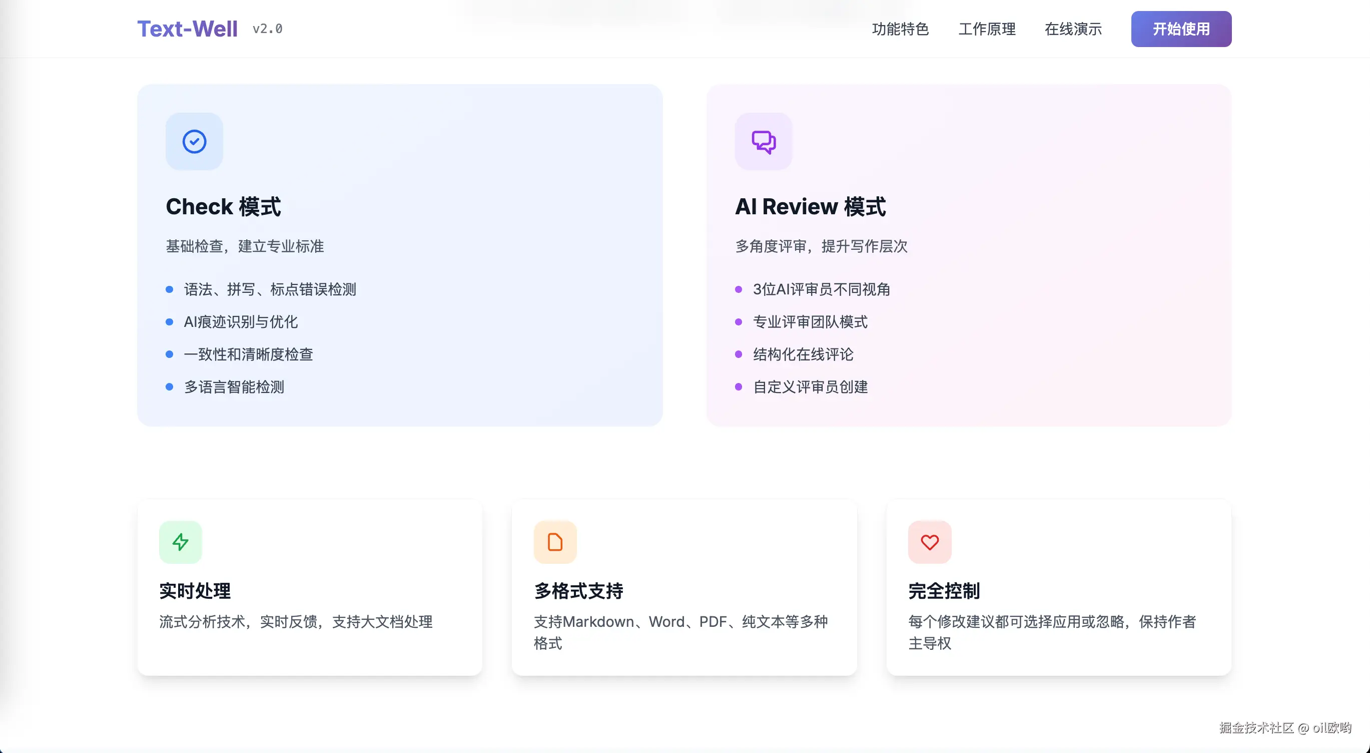Open the 在线演示 nav item
The width and height of the screenshot is (1370, 753).
coord(1073,29)
